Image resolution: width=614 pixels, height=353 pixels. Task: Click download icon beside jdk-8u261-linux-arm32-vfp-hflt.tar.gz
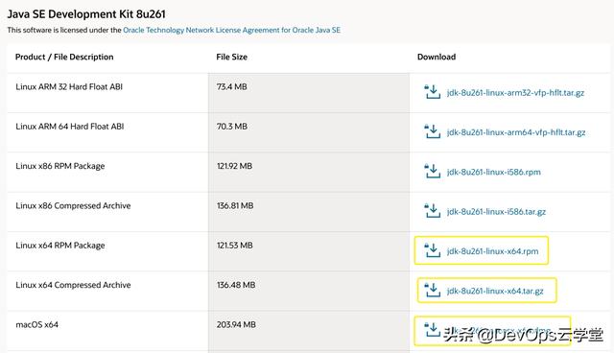433,91
